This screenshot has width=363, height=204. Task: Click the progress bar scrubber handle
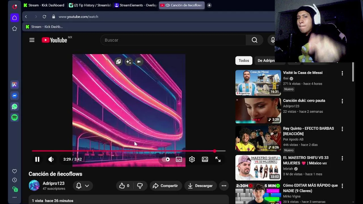[x=214, y=151]
